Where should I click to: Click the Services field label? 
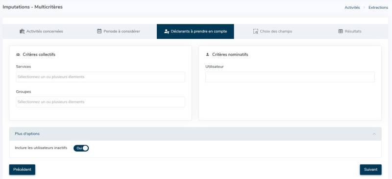click(24, 67)
